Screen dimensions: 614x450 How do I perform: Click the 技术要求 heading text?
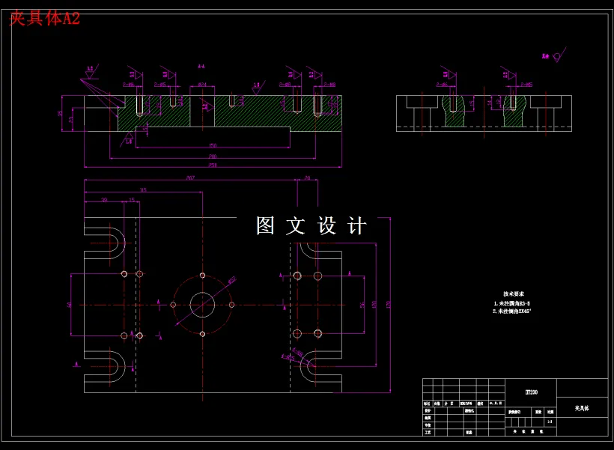(x=514, y=292)
